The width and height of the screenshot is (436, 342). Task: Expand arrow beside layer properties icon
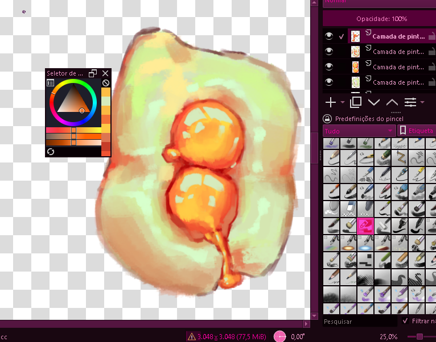[x=422, y=102]
